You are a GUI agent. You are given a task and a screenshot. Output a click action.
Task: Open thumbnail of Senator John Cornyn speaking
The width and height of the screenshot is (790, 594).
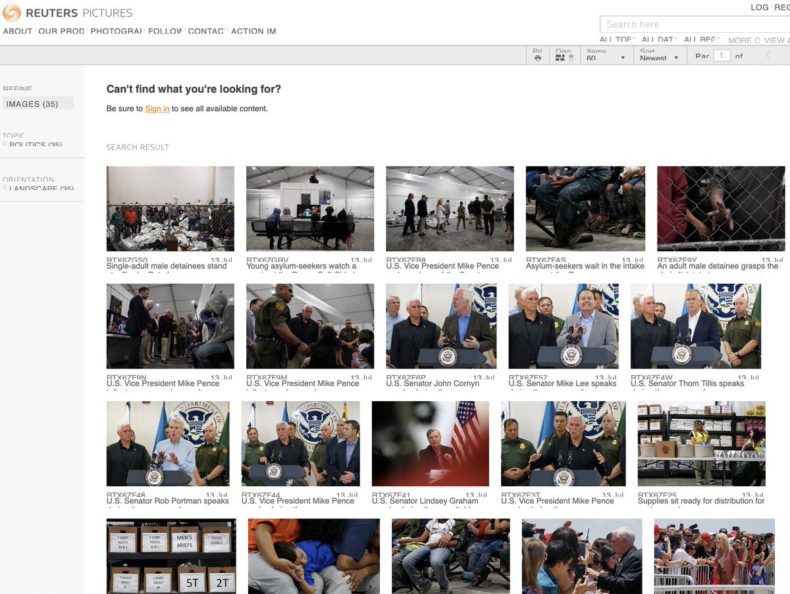point(441,326)
